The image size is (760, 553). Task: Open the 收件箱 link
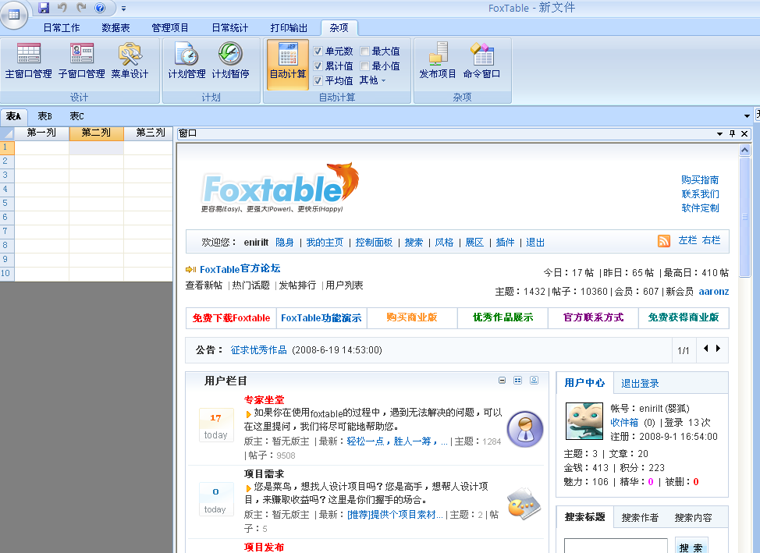[624, 423]
